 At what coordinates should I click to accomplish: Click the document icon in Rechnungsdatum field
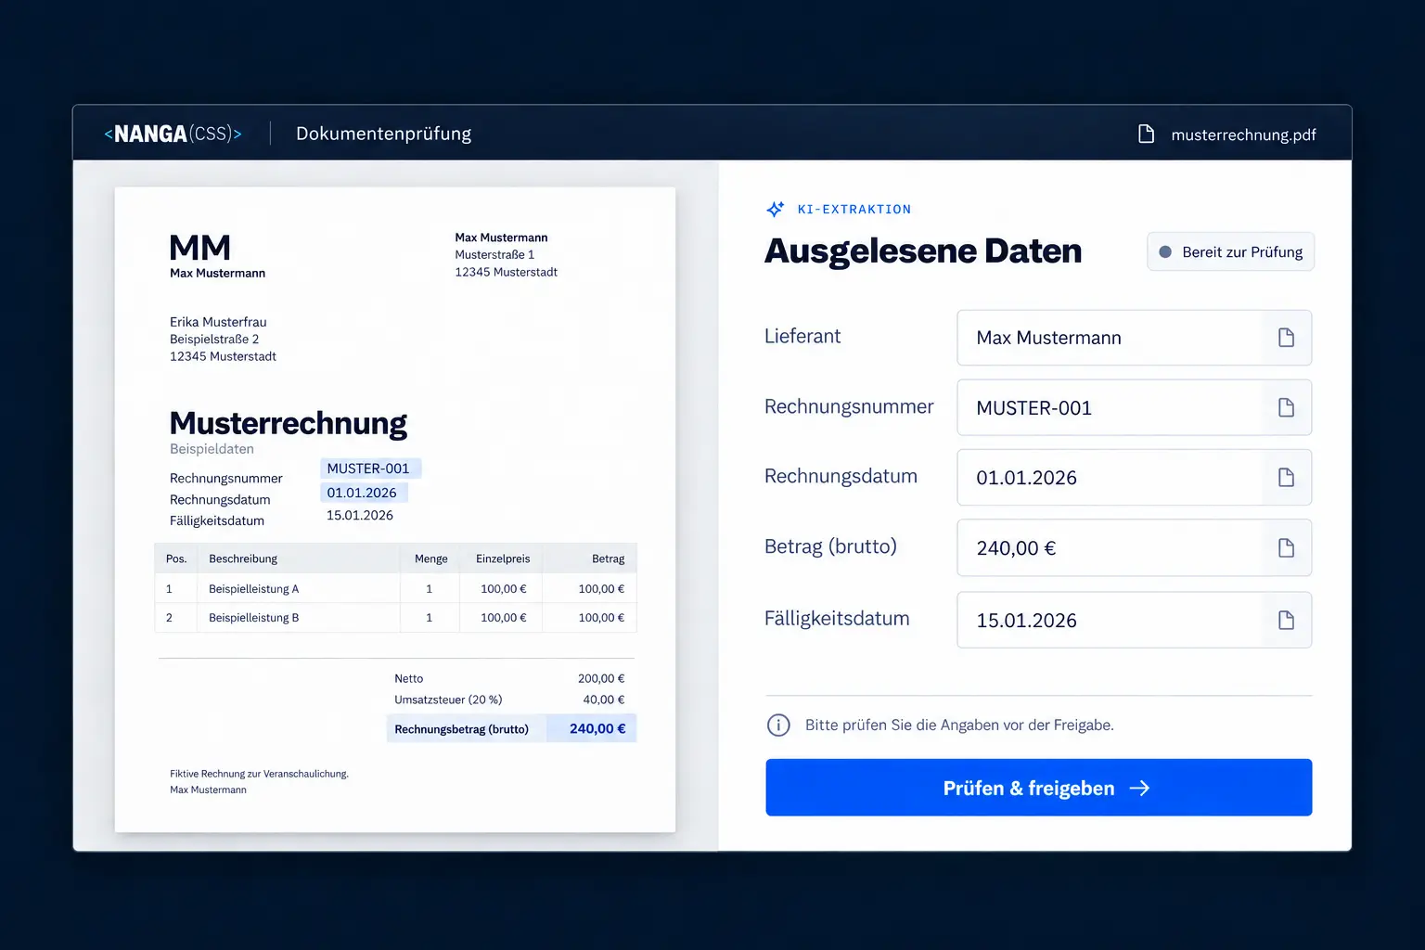pos(1286,478)
